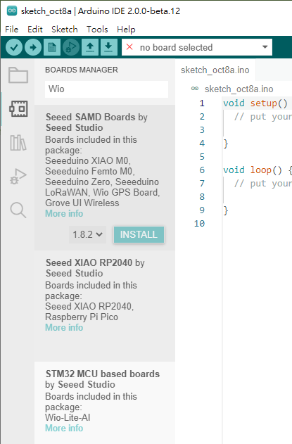This screenshot has width=292, height=444.
Task: Click the Upload arrow button
Action: 33,47
